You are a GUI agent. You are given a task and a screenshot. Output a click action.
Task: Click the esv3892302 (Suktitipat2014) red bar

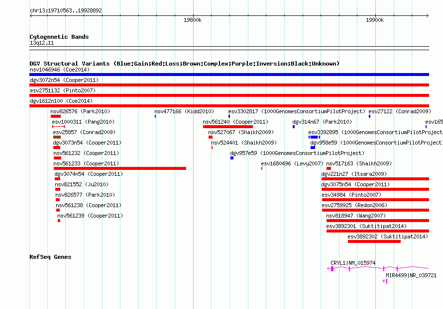[x=374, y=241]
